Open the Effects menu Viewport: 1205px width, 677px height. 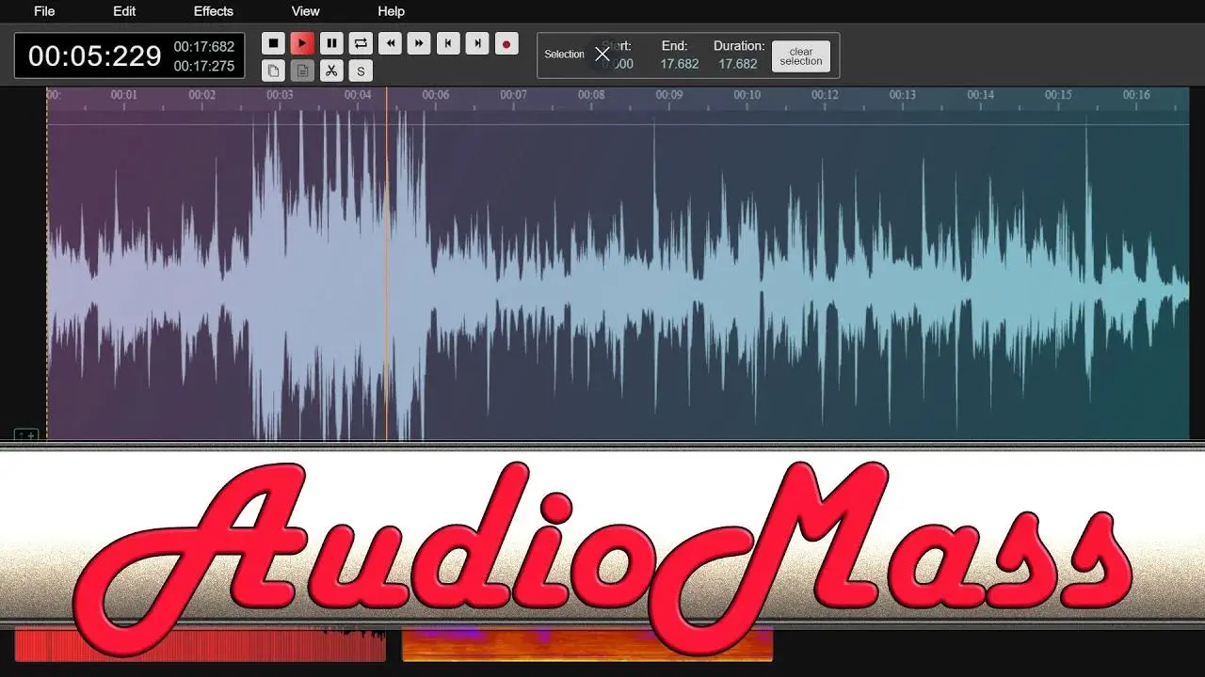pos(214,11)
